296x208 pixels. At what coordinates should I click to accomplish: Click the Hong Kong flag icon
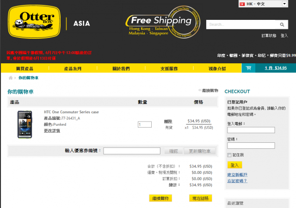pyautogui.click(x=242, y=4)
